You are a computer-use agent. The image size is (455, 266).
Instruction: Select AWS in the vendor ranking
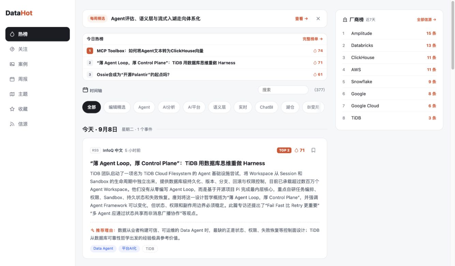click(x=389, y=70)
